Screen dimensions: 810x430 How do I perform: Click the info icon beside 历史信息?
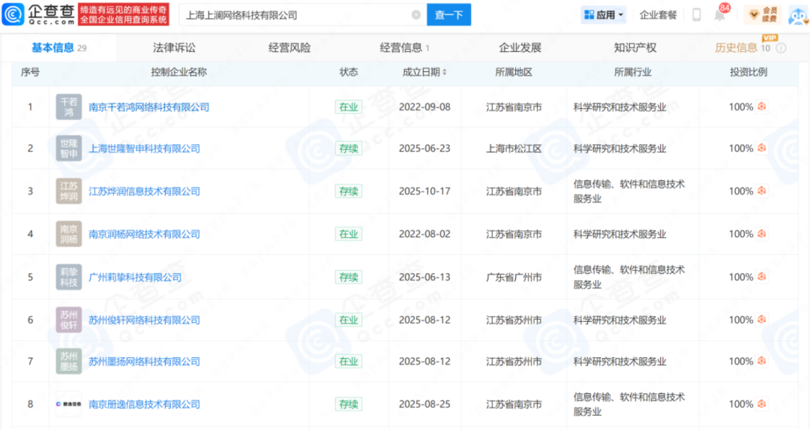781,48
